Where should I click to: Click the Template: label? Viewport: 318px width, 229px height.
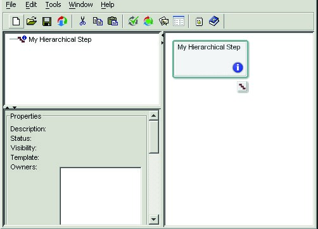(x=25, y=157)
